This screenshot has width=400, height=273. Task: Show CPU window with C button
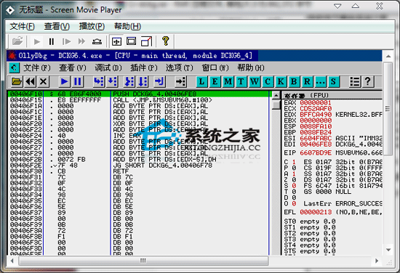click(x=268, y=82)
